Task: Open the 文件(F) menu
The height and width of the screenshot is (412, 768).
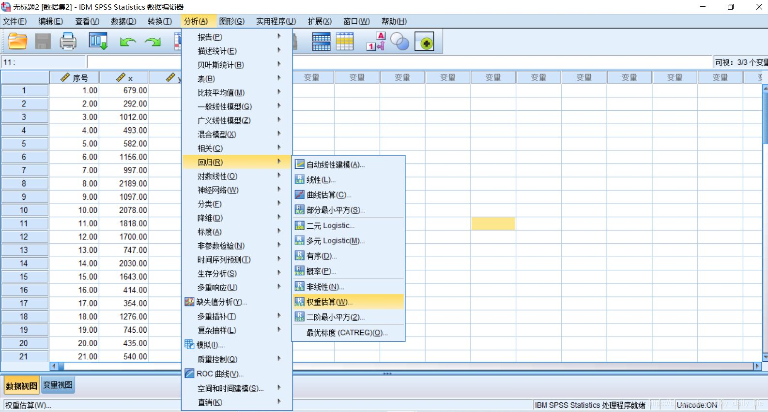Action: tap(15, 21)
